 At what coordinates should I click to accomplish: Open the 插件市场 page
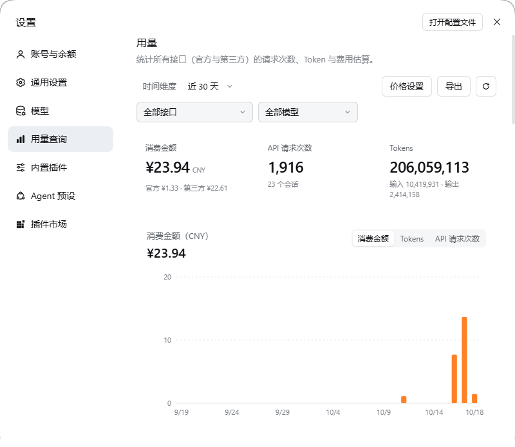pyautogui.click(x=61, y=225)
